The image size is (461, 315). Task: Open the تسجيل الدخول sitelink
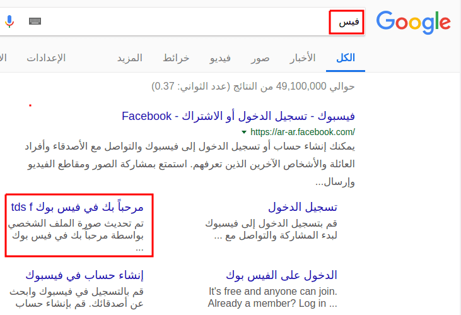click(303, 207)
